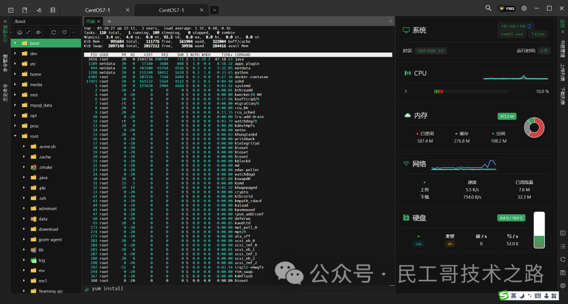Open settings gear in the title bar

pos(524,8)
